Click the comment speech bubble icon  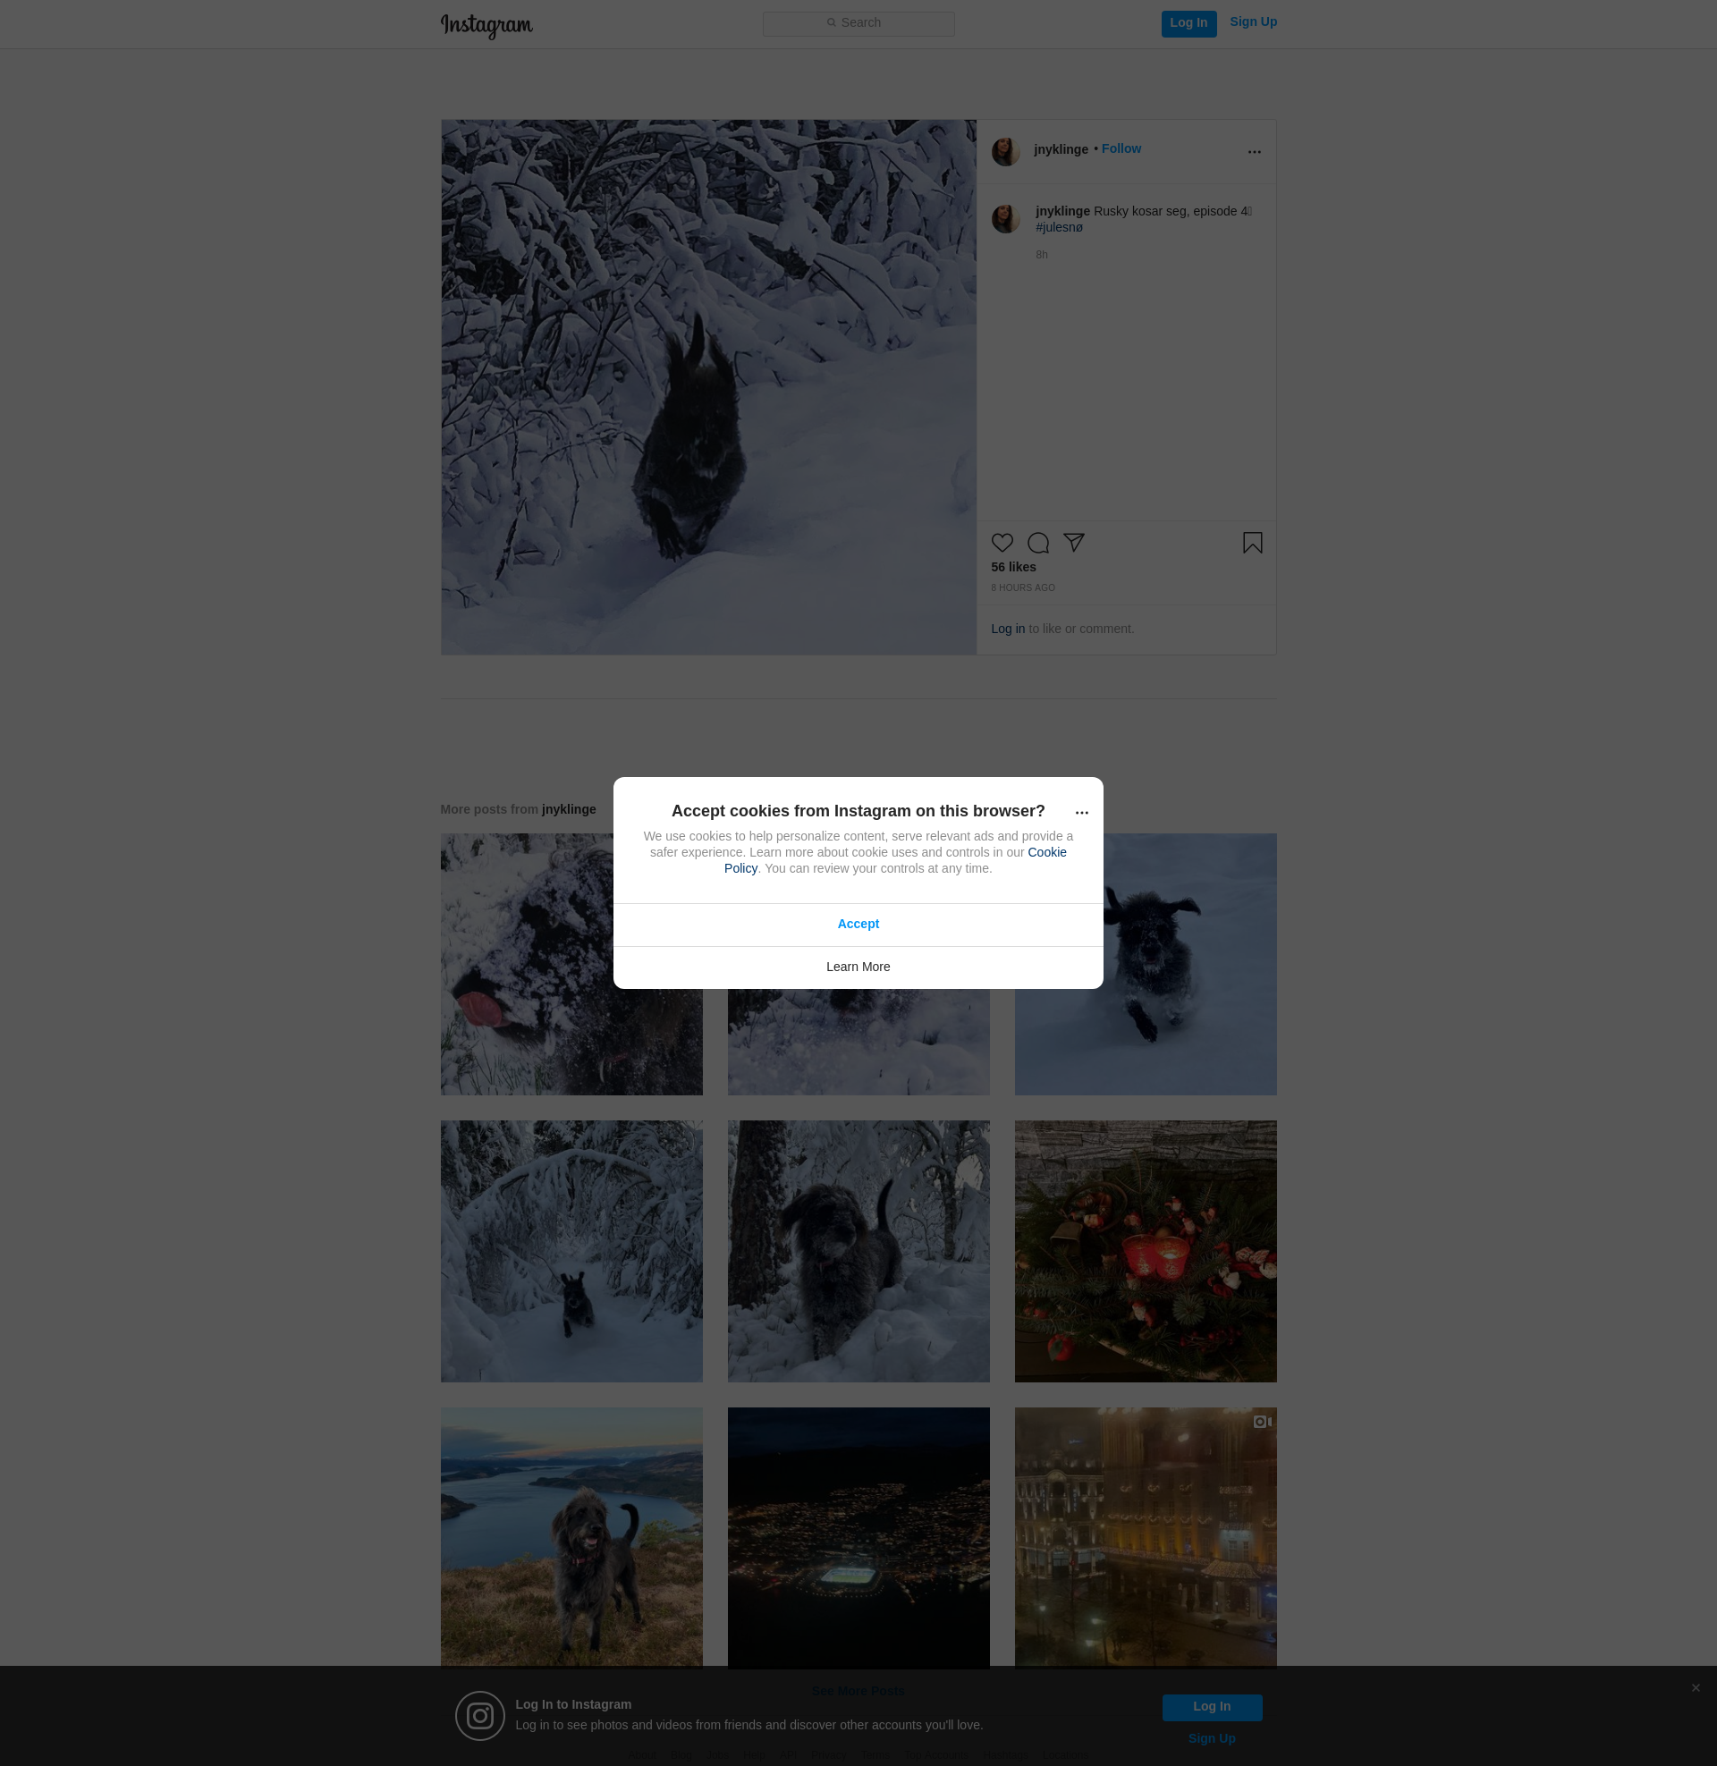click(x=1038, y=543)
